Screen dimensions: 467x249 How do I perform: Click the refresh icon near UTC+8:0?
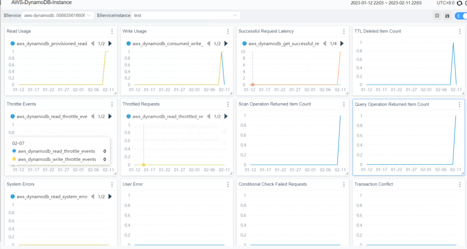(459, 3)
